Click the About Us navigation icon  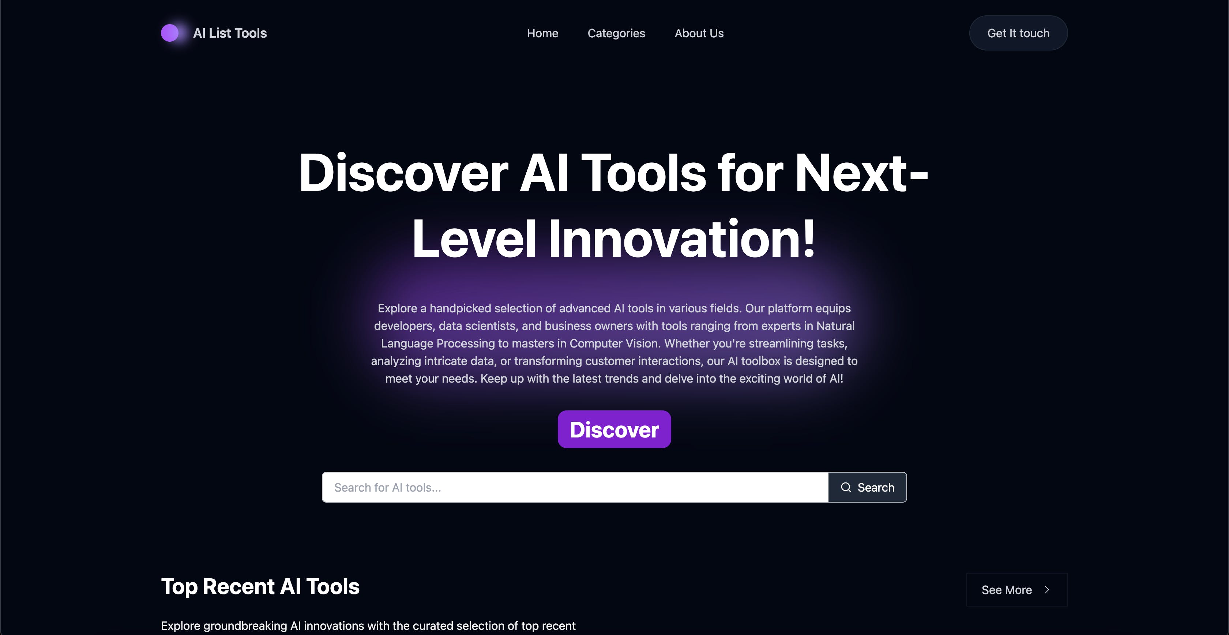coord(699,33)
